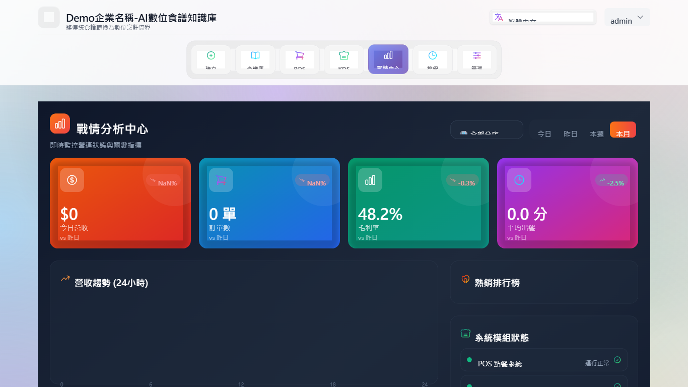
Task: Open the 全部分店 store selector
Action: pos(487,130)
